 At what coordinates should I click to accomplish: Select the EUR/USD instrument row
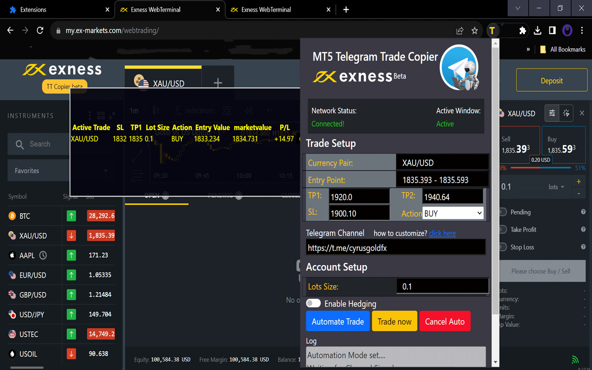61,275
